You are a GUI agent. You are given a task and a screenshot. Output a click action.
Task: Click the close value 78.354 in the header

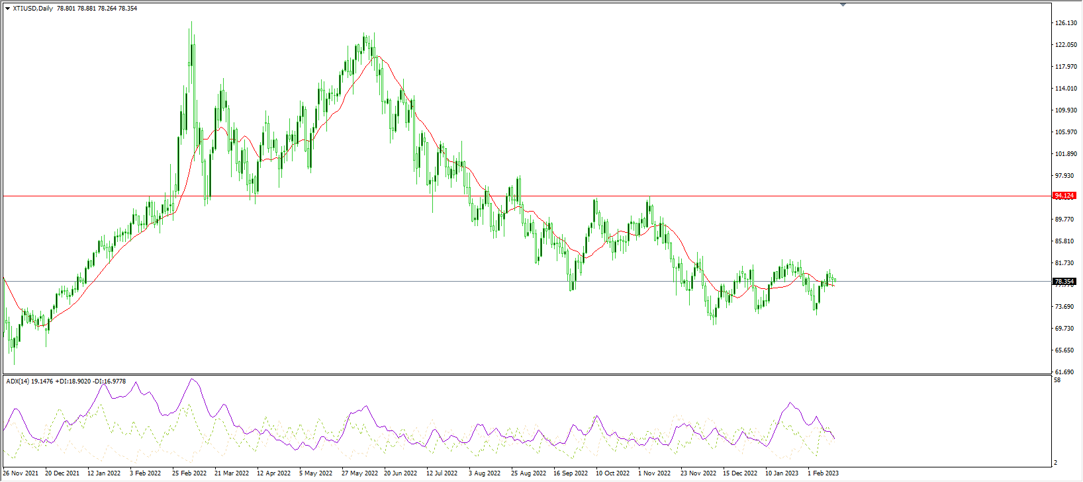coord(128,9)
